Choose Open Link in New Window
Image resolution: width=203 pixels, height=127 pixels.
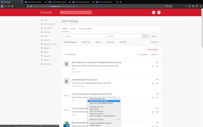[104, 101]
